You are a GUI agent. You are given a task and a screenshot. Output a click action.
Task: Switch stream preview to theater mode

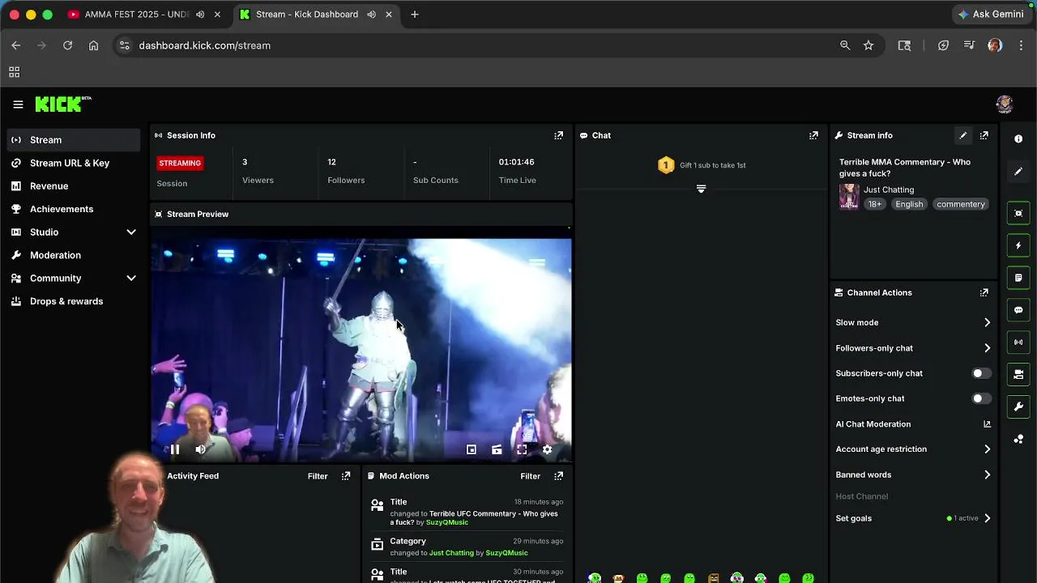point(497,449)
